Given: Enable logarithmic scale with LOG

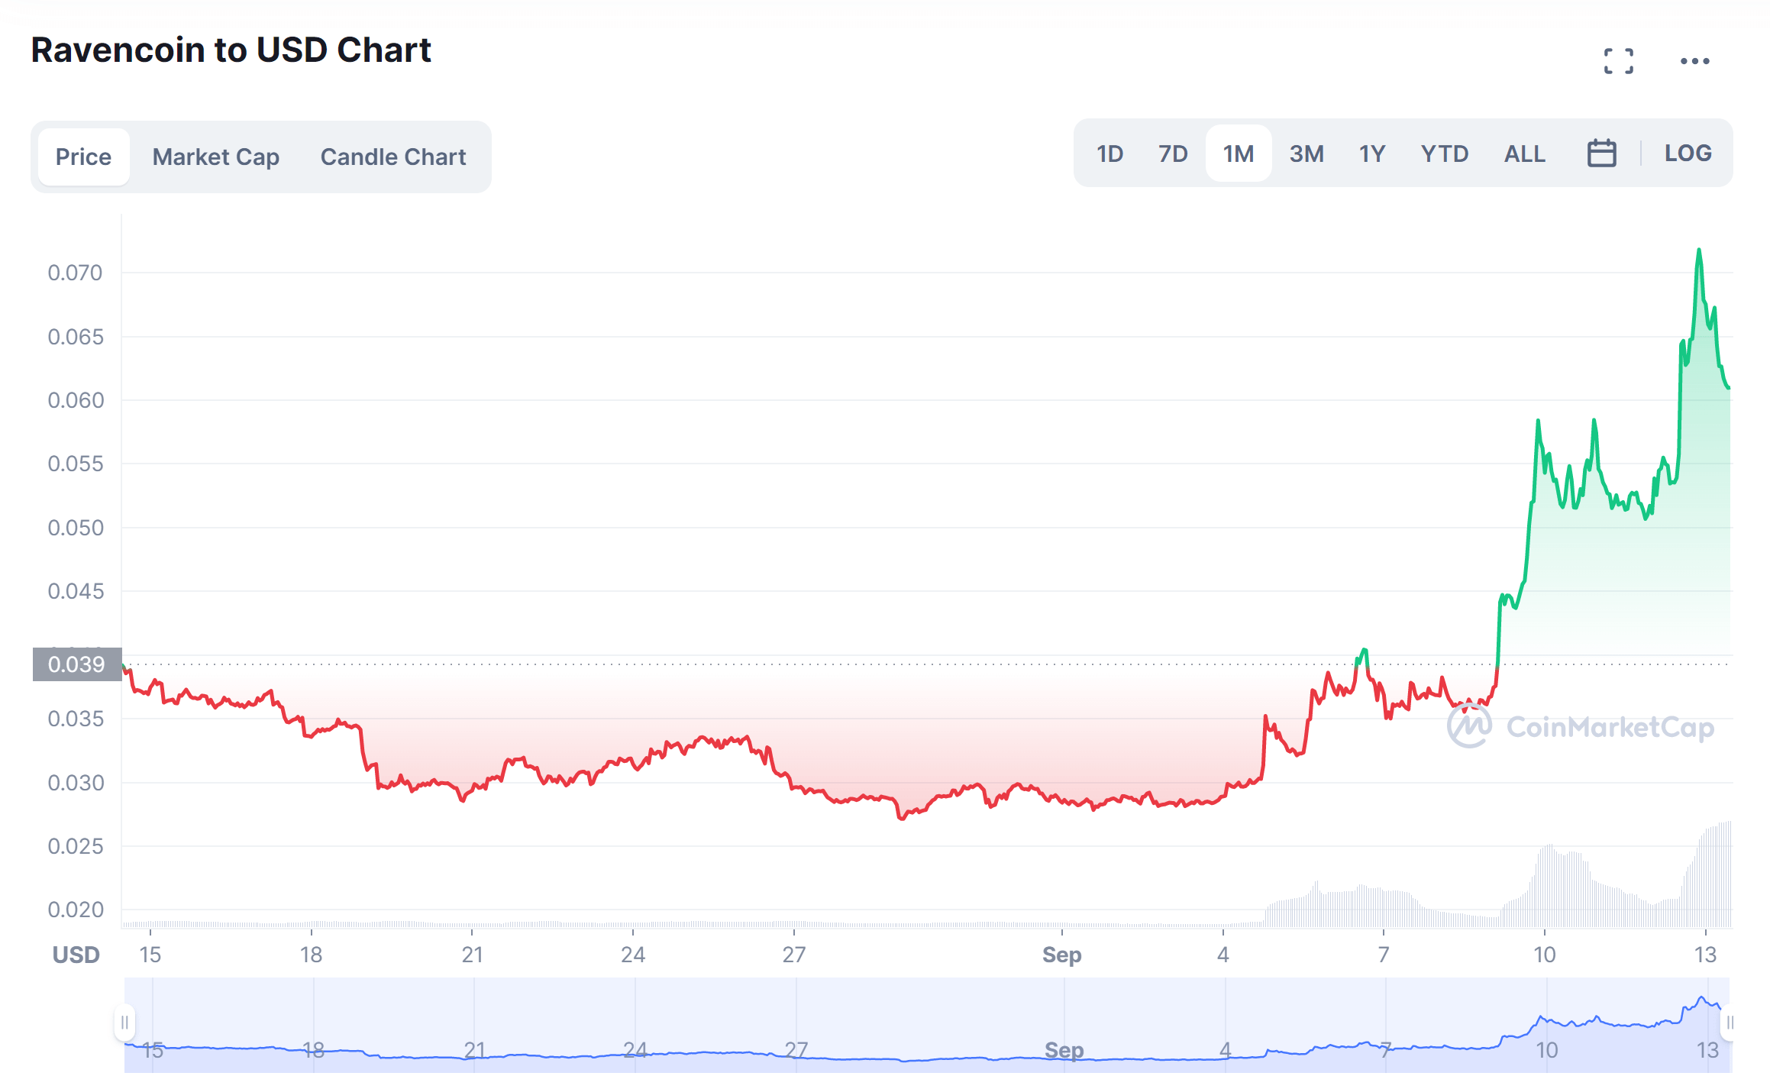Looking at the screenshot, I should [x=1687, y=153].
